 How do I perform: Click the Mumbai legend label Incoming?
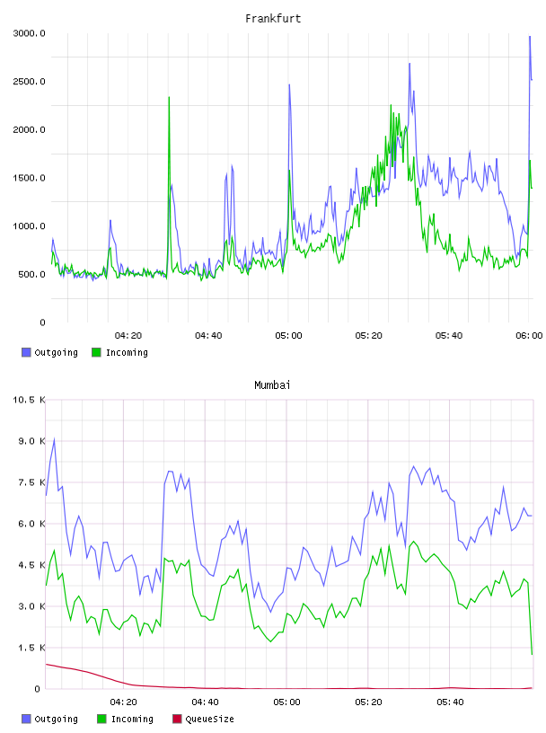click(x=132, y=719)
